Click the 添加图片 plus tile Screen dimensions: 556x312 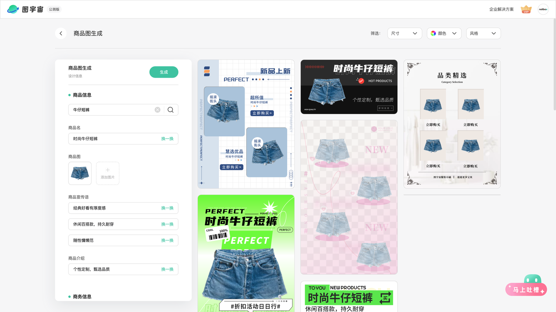pyautogui.click(x=107, y=173)
